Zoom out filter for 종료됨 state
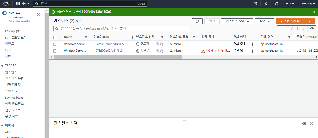The width and height of the screenshot is (318, 138). 161,44
